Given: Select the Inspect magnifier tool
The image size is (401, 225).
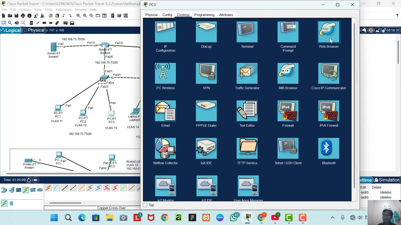Looking at the screenshot, I should pos(10,23).
